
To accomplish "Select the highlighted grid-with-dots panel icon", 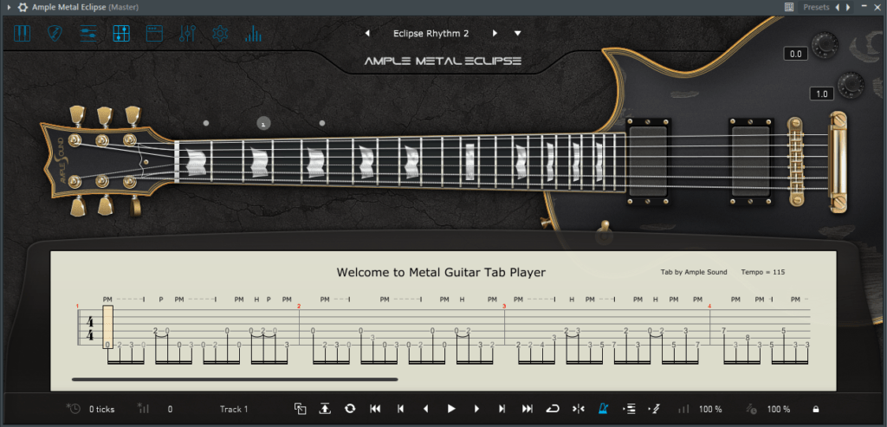I will click(121, 34).
